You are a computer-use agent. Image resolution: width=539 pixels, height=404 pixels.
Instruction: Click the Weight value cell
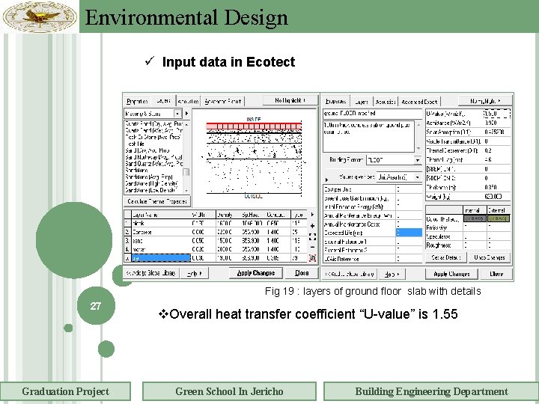497,197
